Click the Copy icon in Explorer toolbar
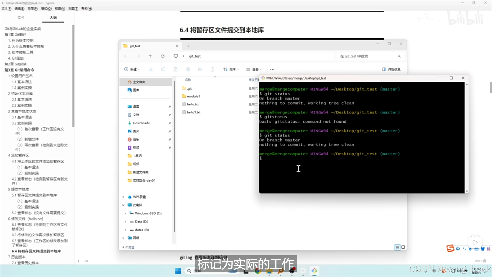 (163, 69)
